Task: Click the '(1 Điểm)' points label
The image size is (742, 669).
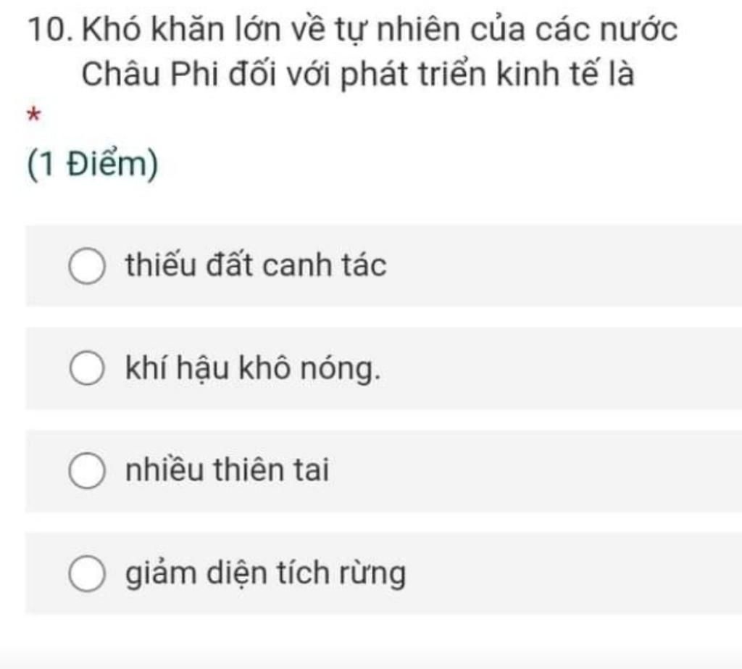Action: 93,165
